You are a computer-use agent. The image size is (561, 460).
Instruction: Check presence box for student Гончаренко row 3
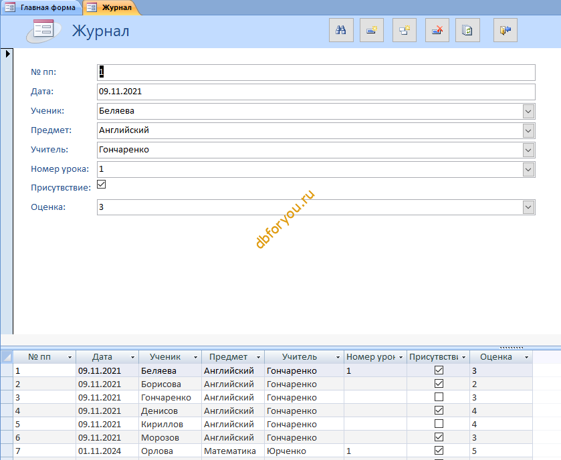[439, 397]
